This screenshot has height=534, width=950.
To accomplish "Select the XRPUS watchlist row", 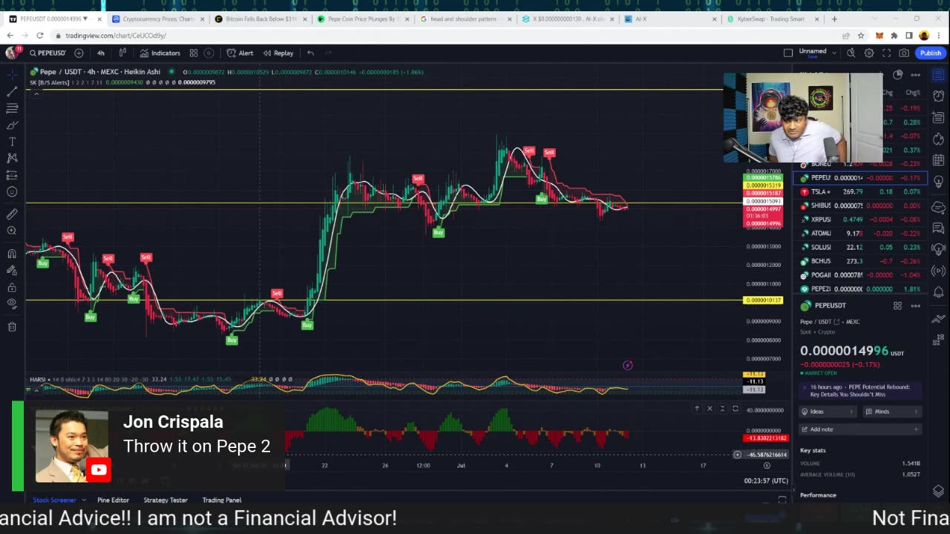I will click(859, 220).
